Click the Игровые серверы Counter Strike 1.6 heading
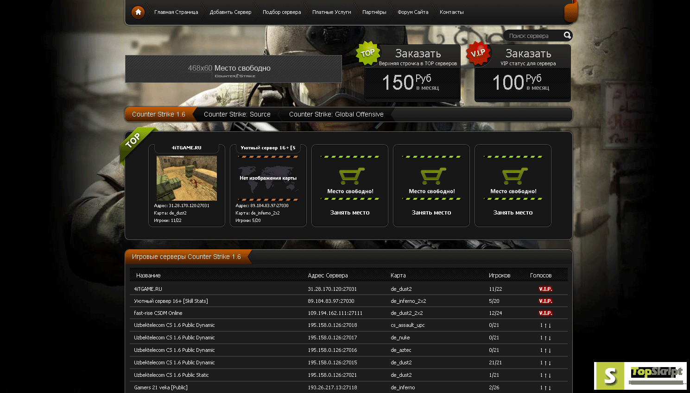690x393 pixels. (186, 257)
